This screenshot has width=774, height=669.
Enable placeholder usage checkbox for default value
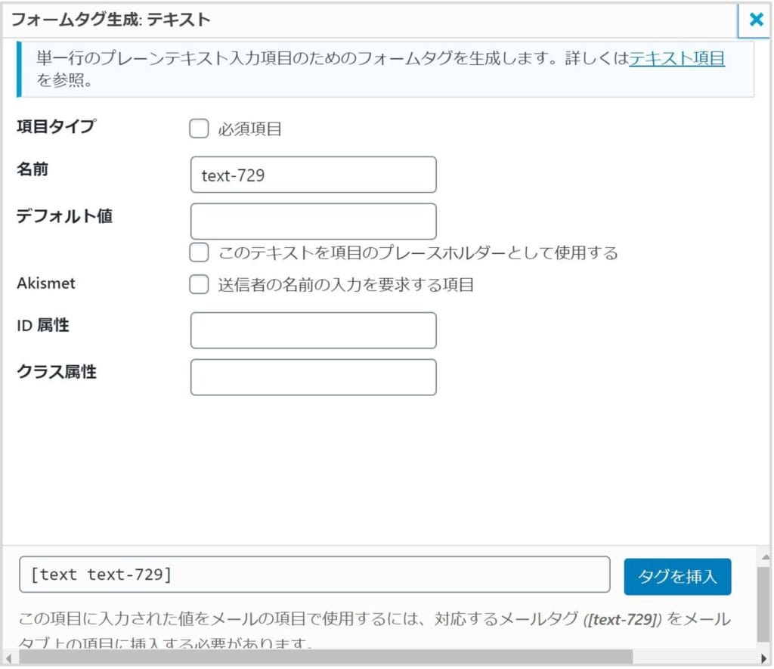click(199, 252)
